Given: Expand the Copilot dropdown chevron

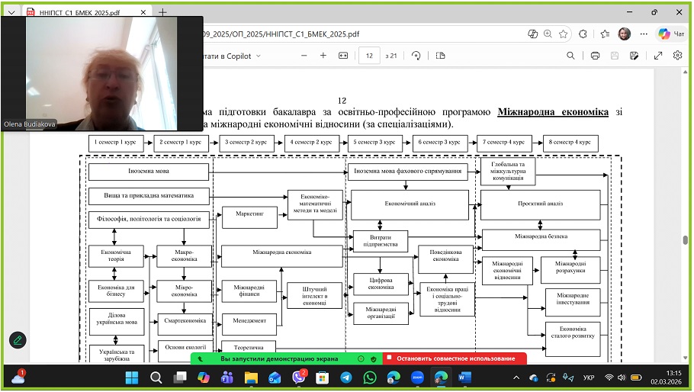Looking at the screenshot, I should click(x=258, y=56).
